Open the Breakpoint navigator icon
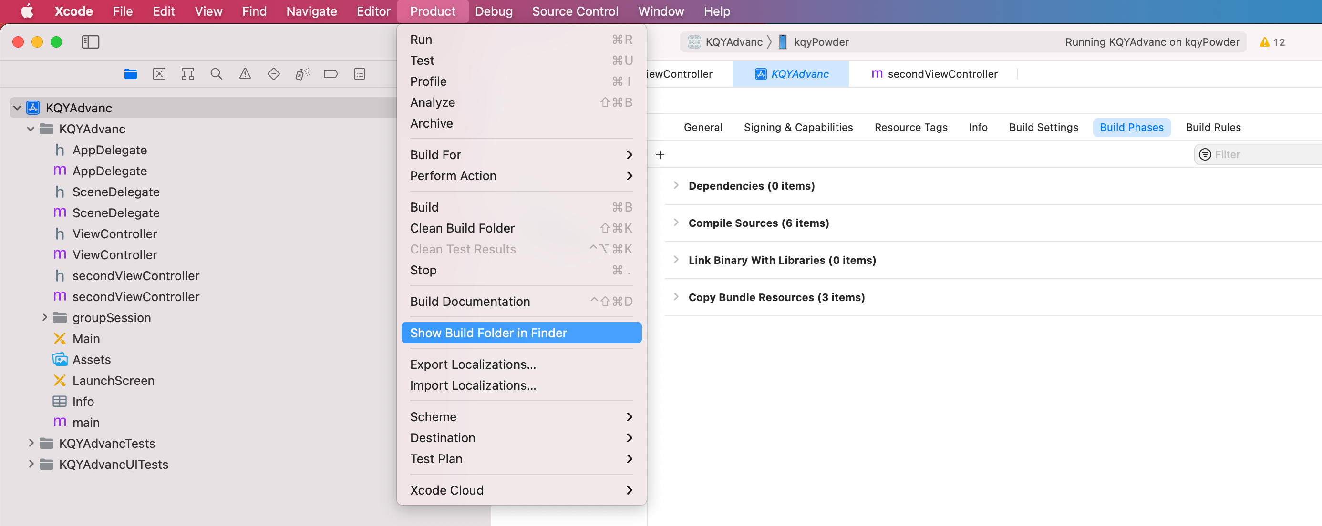The height and width of the screenshot is (526, 1322). 330,74
